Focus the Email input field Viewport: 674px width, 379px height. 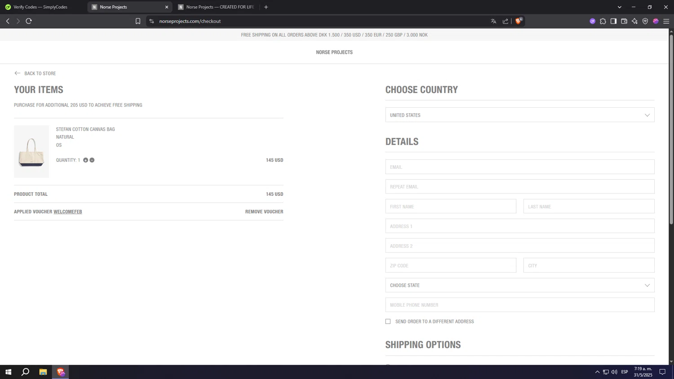pos(520,167)
